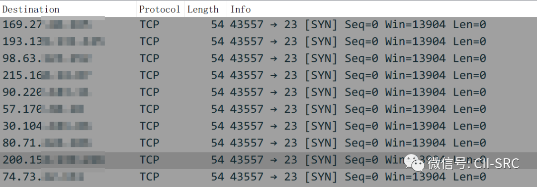Click length value 54 in 98.63 row
537x187 pixels.
217,58
